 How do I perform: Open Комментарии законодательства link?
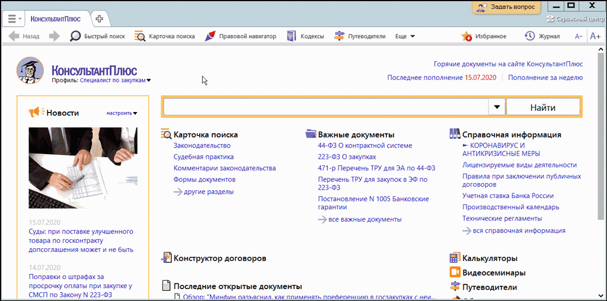coord(225,168)
